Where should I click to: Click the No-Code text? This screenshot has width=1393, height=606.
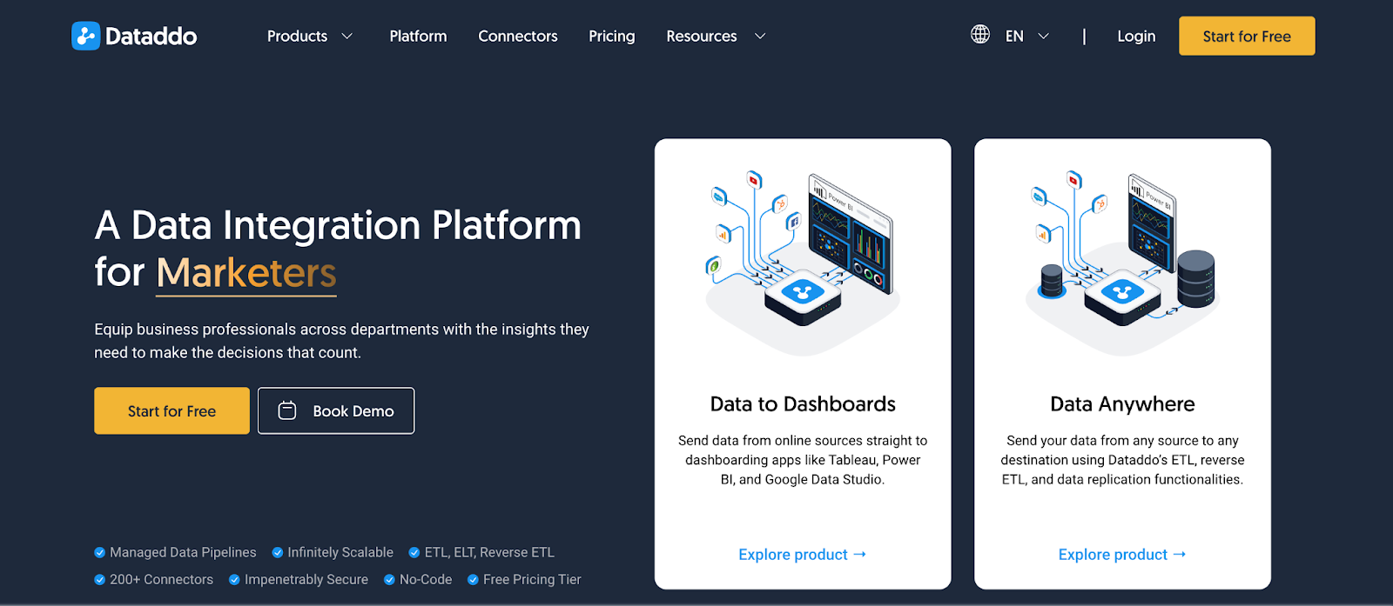426,580
